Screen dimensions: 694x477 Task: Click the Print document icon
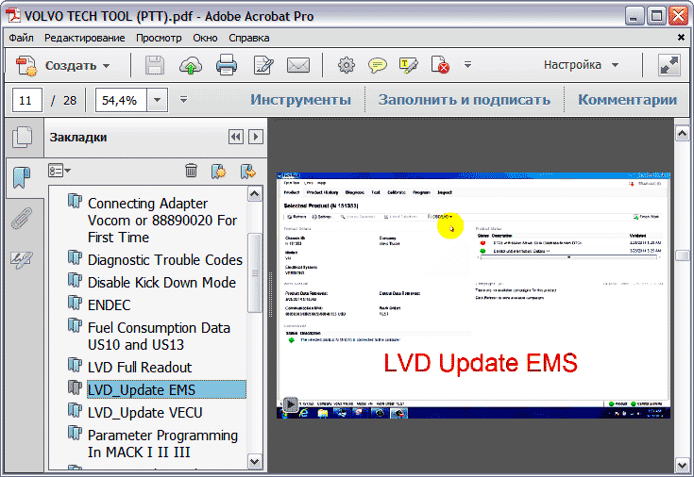tap(227, 65)
